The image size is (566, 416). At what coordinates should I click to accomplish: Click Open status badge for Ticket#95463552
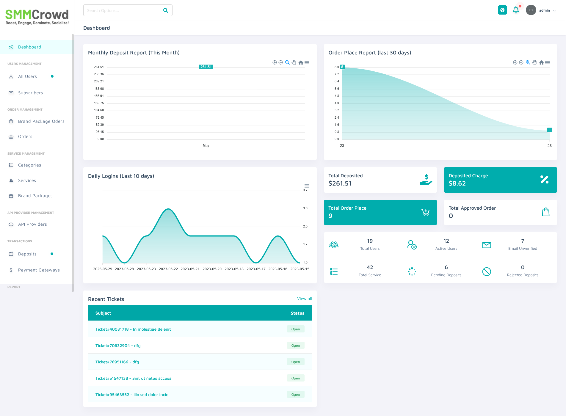[x=295, y=394]
